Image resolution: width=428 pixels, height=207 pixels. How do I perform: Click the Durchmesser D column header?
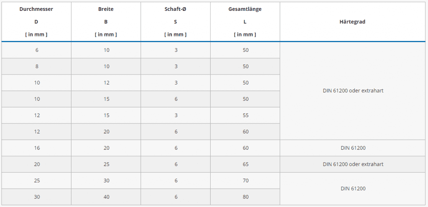click(36, 21)
